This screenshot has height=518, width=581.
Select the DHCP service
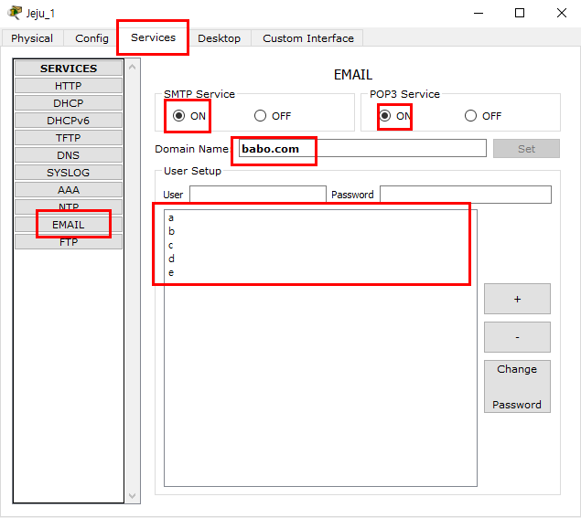pyautogui.click(x=69, y=103)
